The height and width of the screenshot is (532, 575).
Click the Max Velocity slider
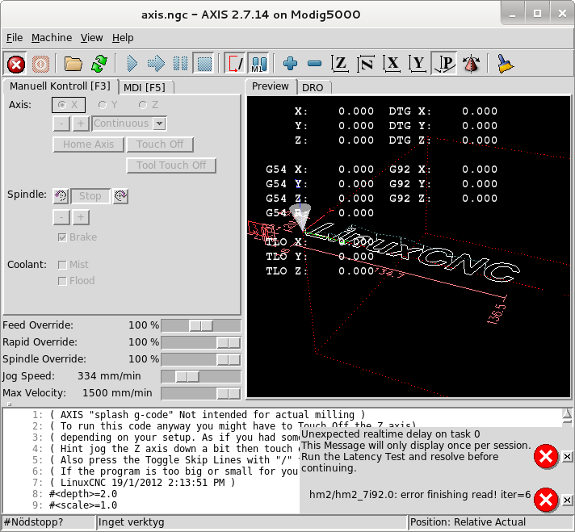[x=201, y=393]
